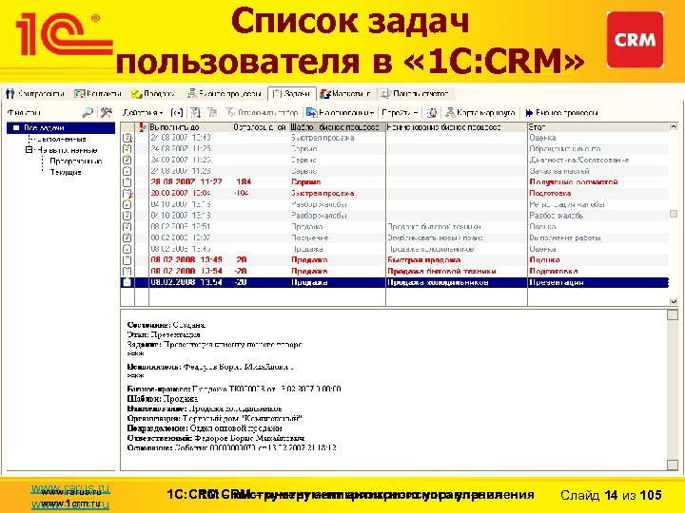Select Просроченные filter node
The height and width of the screenshot is (513, 685).
point(75,161)
